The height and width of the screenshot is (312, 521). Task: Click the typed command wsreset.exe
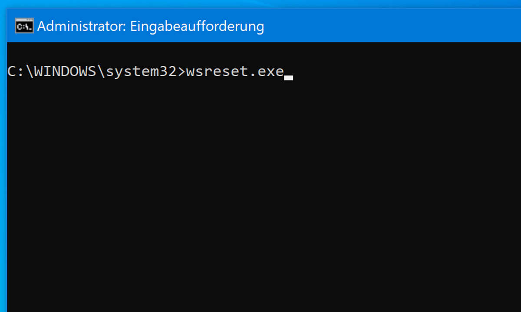pyautogui.click(x=235, y=72)
